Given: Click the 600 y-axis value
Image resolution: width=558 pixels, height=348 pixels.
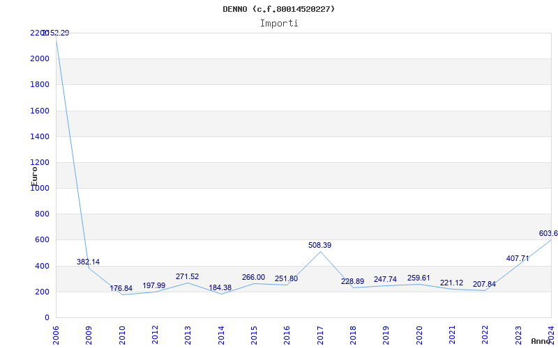Looking at the screenshot, I should point(42,239).
